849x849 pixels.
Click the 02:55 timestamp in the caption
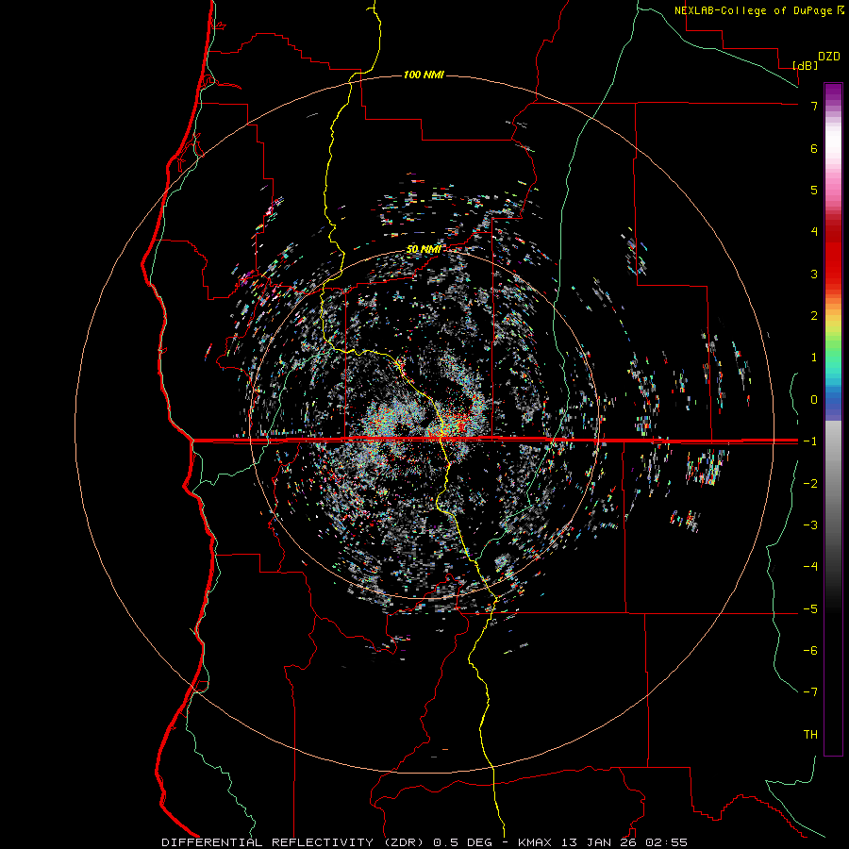click(665, 842)
